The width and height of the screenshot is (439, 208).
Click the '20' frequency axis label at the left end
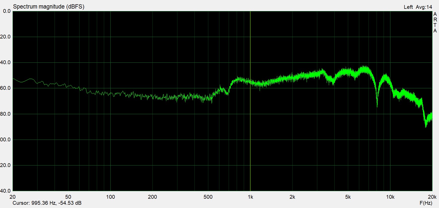tap(13, 197)
